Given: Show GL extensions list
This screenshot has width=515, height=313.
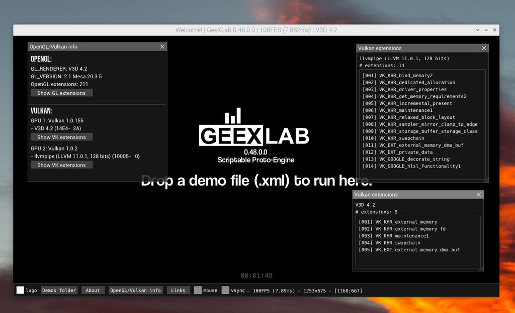Looking at the screenshot, I should (x=61, y=93).
